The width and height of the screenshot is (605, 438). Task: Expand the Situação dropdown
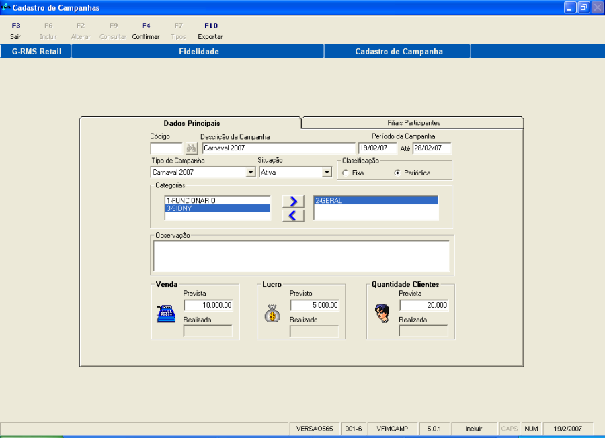pos(327,173)
